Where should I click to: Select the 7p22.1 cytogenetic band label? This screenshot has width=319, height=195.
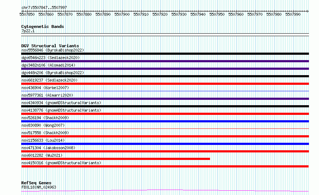28,31
